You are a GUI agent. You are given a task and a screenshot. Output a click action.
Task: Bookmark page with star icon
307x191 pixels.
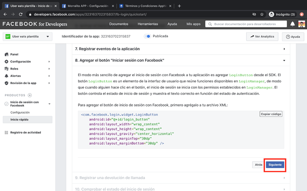click(262, 14)
